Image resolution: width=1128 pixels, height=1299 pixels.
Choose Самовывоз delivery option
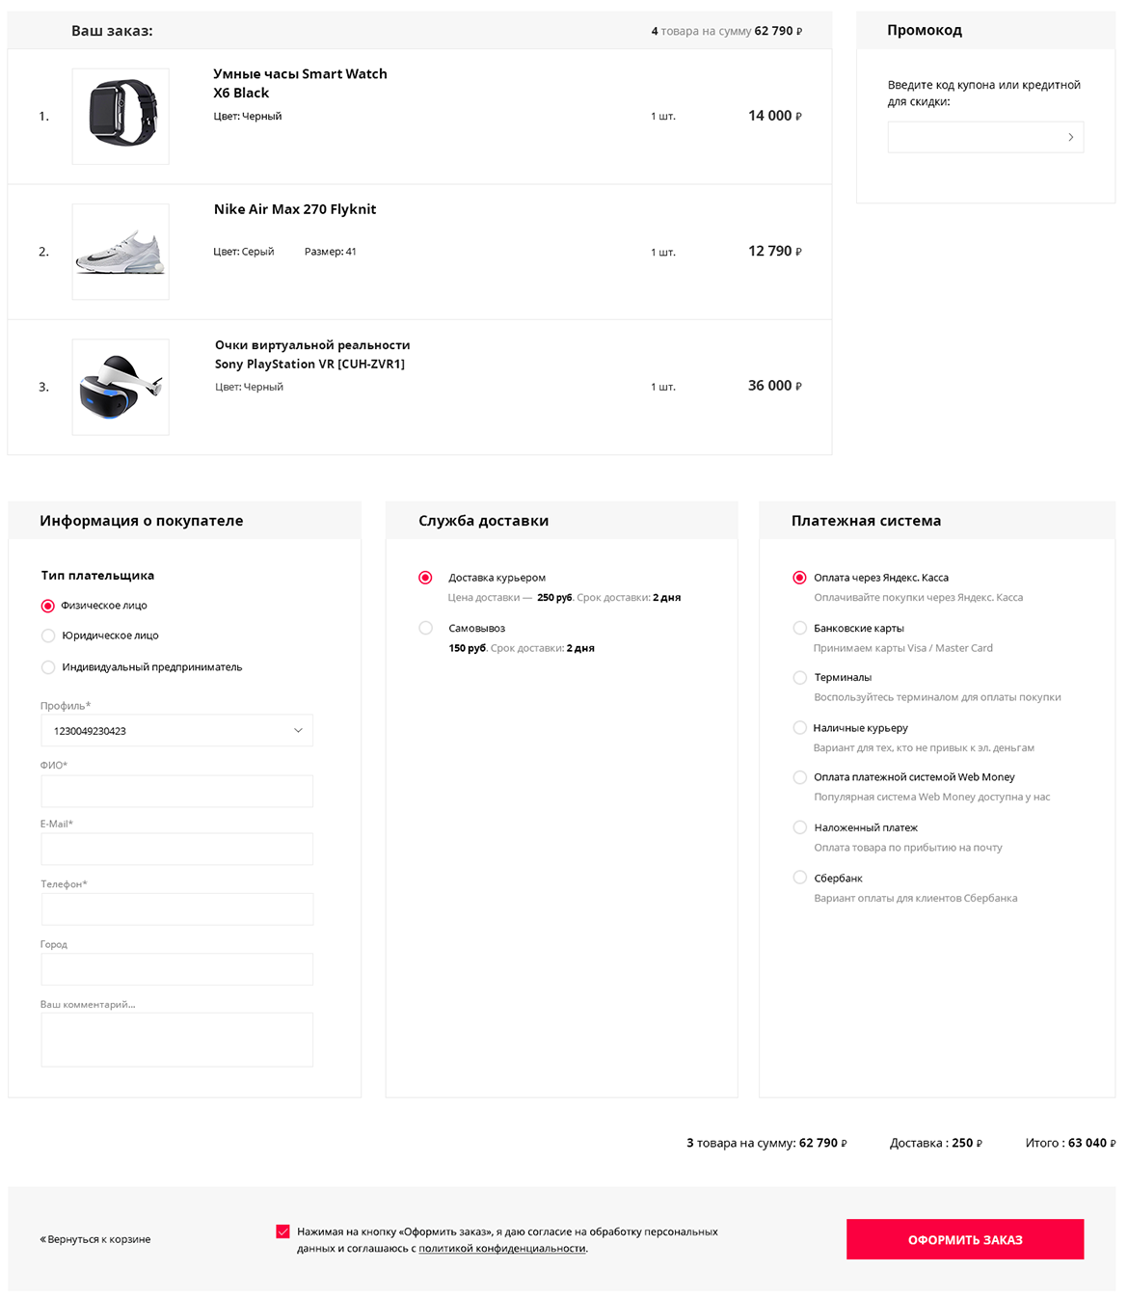pos(425,628)
